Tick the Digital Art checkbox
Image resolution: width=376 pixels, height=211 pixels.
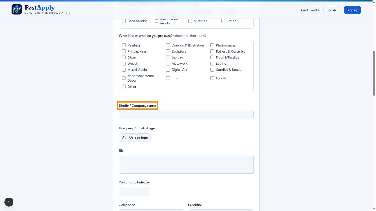168,70
